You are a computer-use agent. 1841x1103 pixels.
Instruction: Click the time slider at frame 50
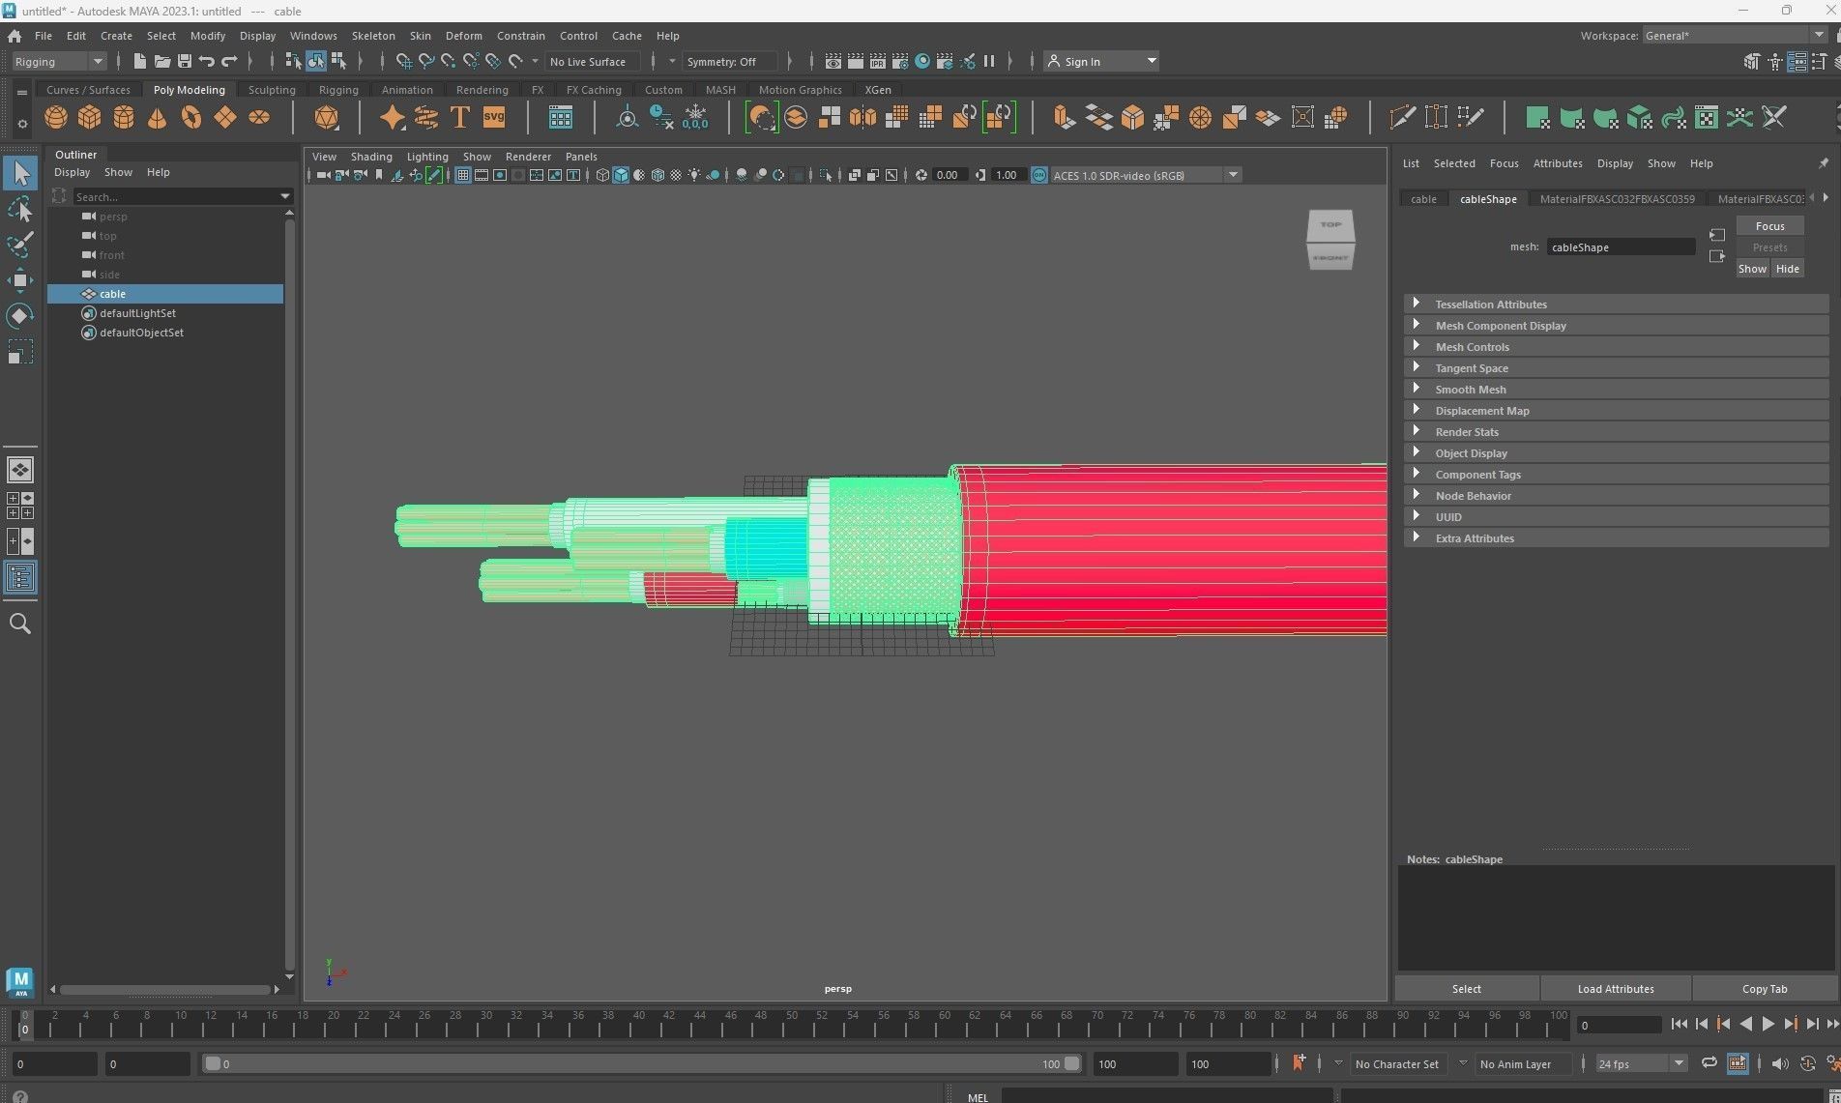tap(791, 1025)
